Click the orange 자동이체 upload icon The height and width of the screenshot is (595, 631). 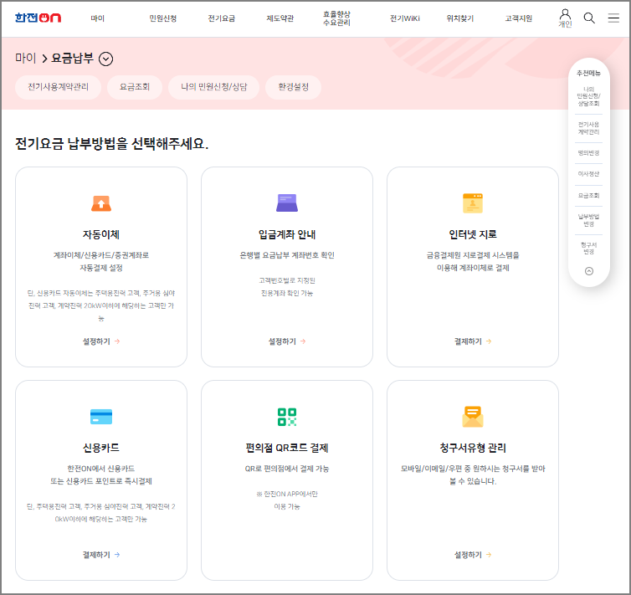pos(101,203)
